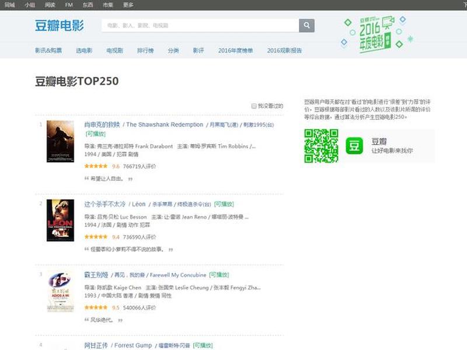Go to the 分类 tab
The height and width of the screenshot is (350, 467).
point(173,51)
